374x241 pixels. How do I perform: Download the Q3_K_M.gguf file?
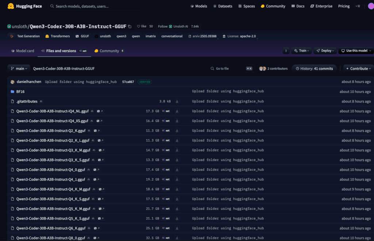[177, 150]
